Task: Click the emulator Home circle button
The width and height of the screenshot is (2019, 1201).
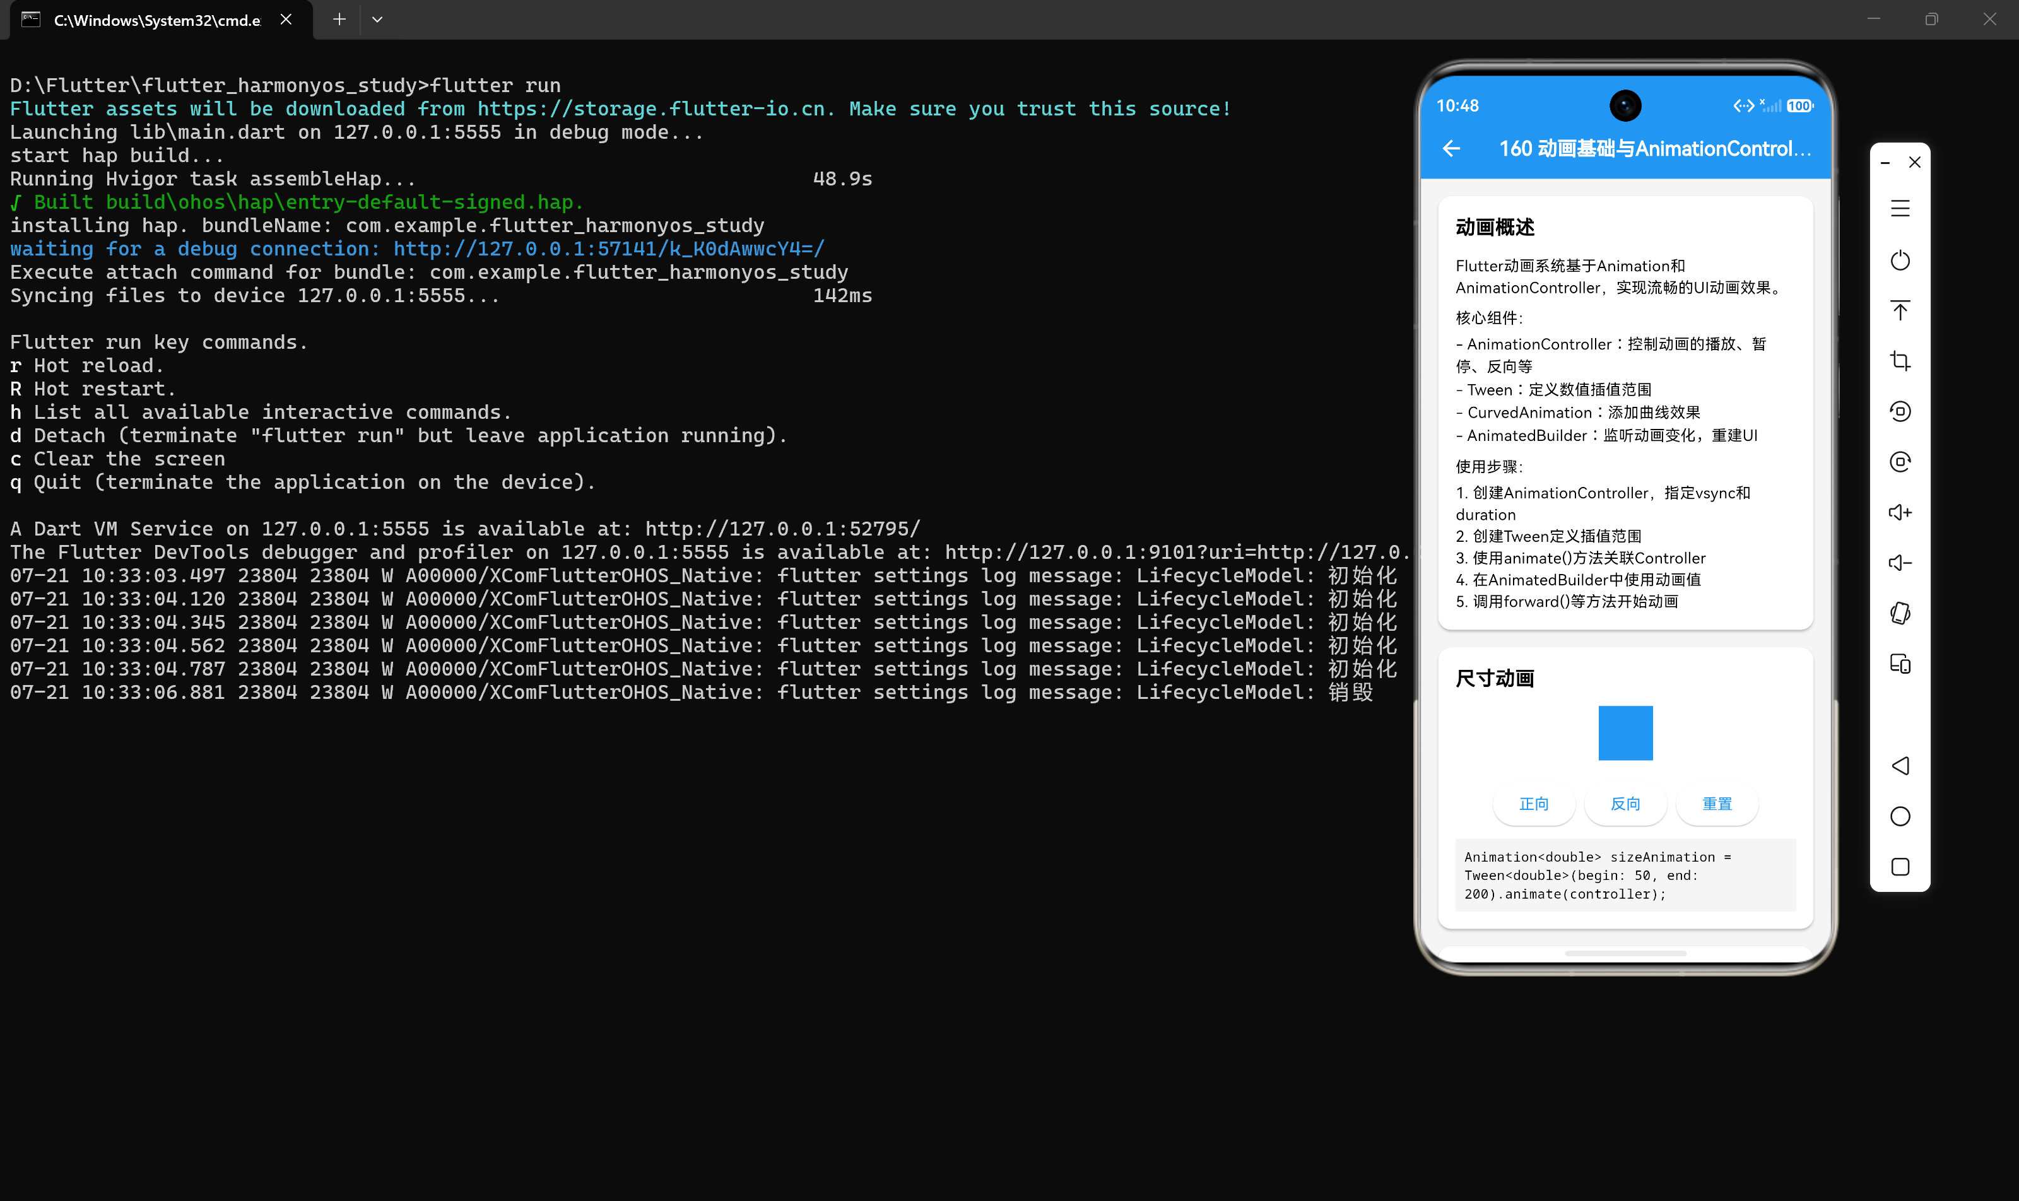Action: [1900, 817]
